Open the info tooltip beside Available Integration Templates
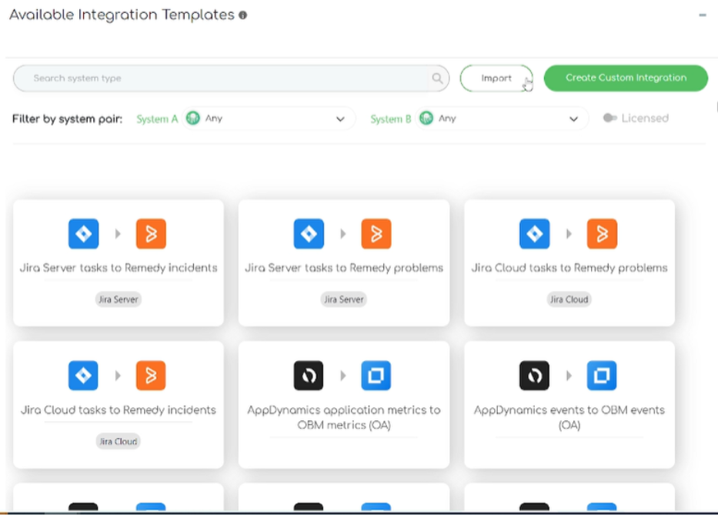This screenshot has width=718, height=515. coord(242,14)
